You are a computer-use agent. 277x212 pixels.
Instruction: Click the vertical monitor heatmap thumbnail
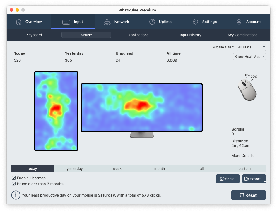pyautogui.click(x=56, y=111)
